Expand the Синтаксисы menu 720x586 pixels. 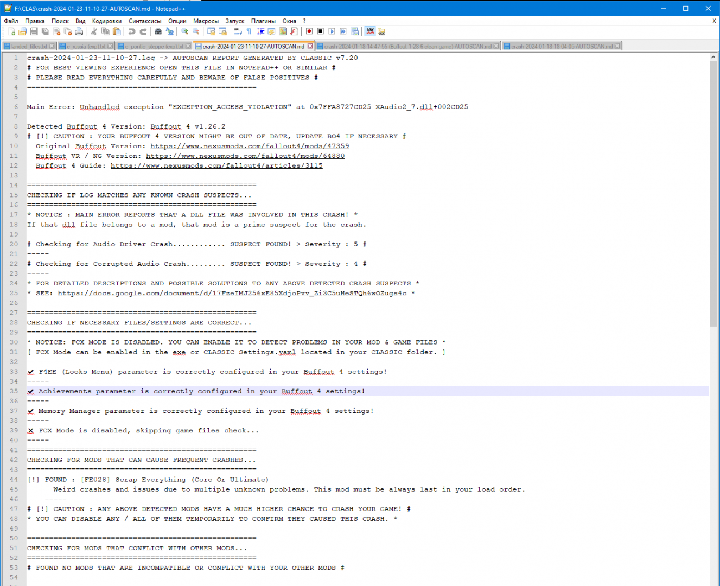tap(145, 21)
